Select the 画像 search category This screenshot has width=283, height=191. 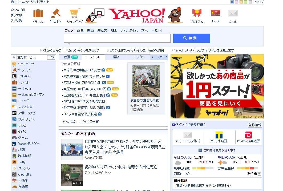pyautogui.click(x=80, y=30)
